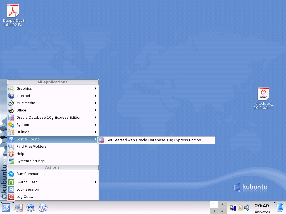Viewport: 286px width, 214px height.
Task: Click the Graphics category icon
Action: point(11,88)
